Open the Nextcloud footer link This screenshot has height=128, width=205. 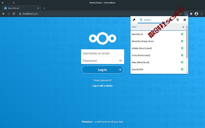tap(87, 122)
